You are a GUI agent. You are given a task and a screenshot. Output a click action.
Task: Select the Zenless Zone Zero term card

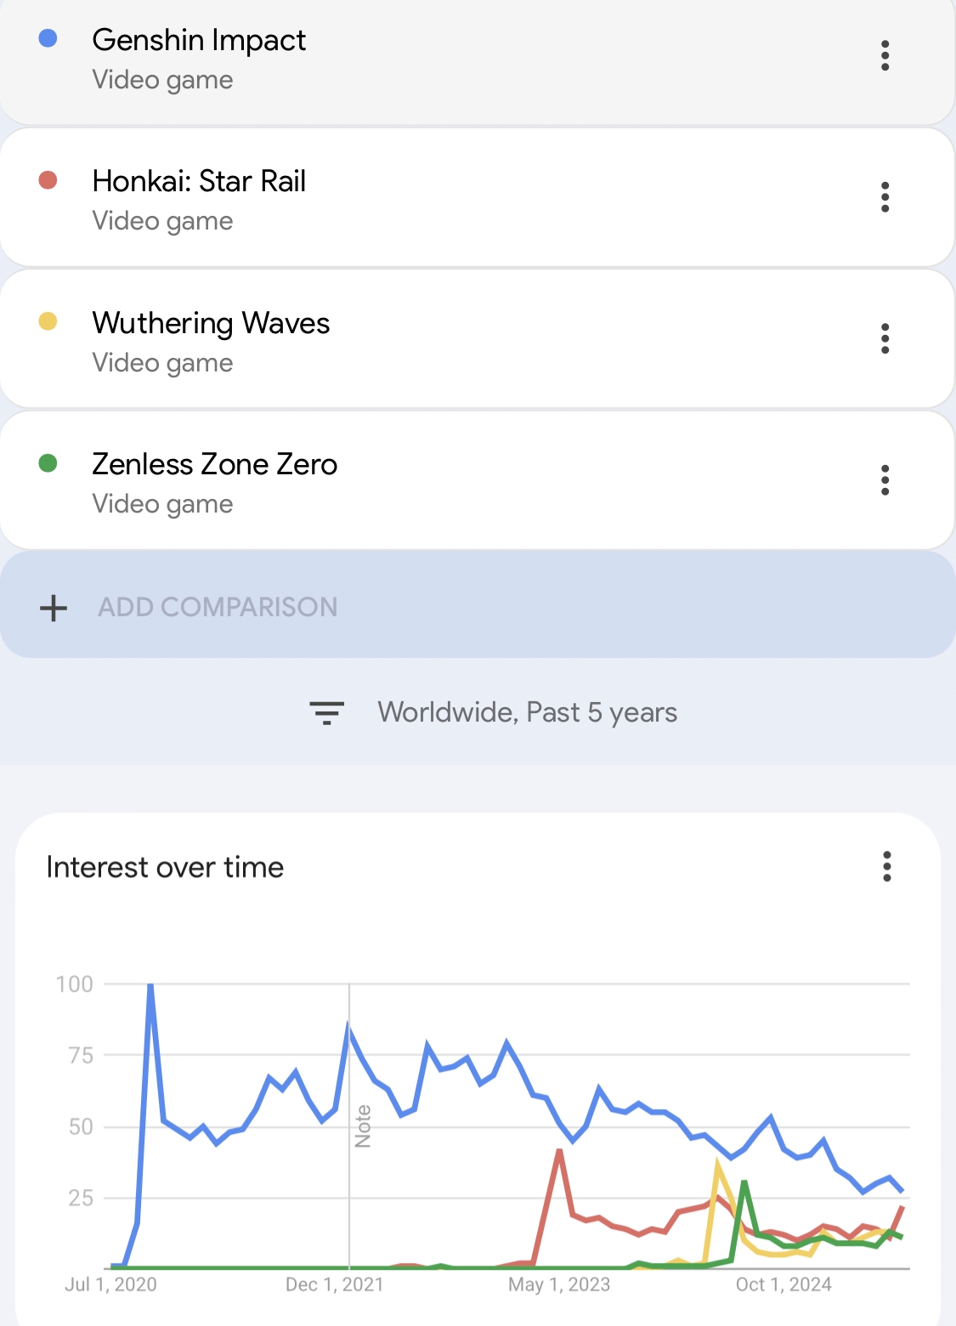[x=478, y=480]
